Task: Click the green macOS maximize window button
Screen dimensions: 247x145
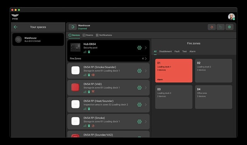Action: pyautogui.click(x=19, y=10)
